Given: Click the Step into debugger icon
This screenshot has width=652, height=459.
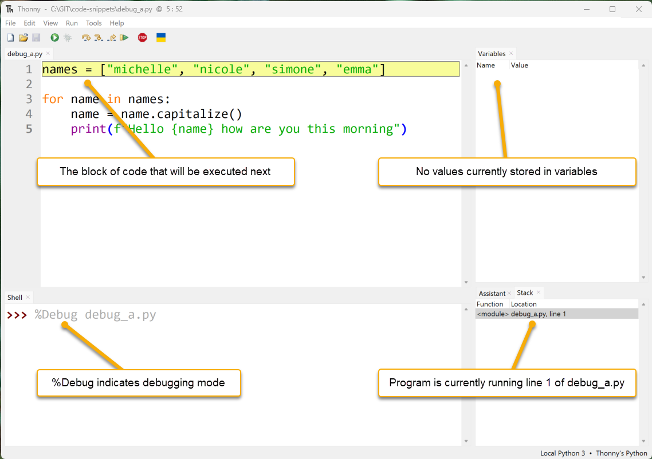Looking at the screenshot, I should (x=99, y=38).
